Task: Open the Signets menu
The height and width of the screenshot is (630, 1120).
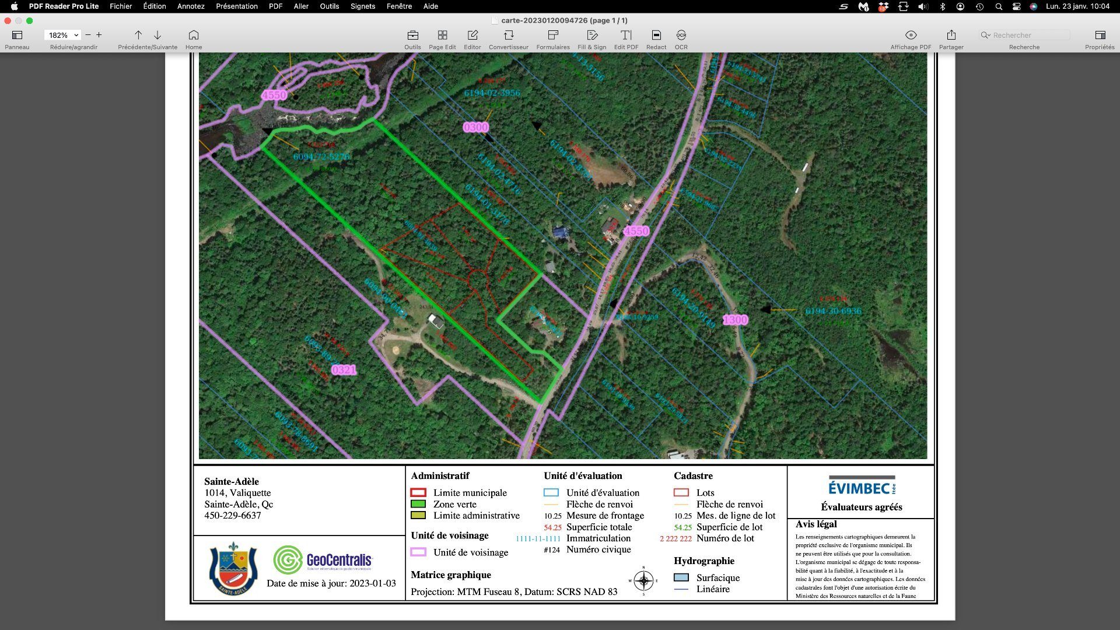Action: pyautogui.click(x=363, y=6)
